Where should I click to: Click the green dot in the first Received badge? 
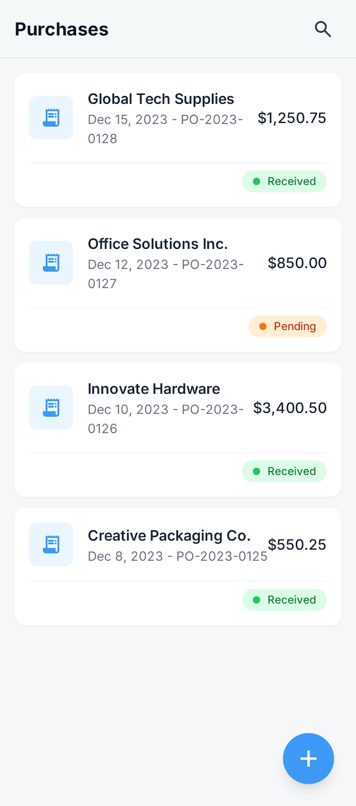pyautogui.click(x=257, y=181)
